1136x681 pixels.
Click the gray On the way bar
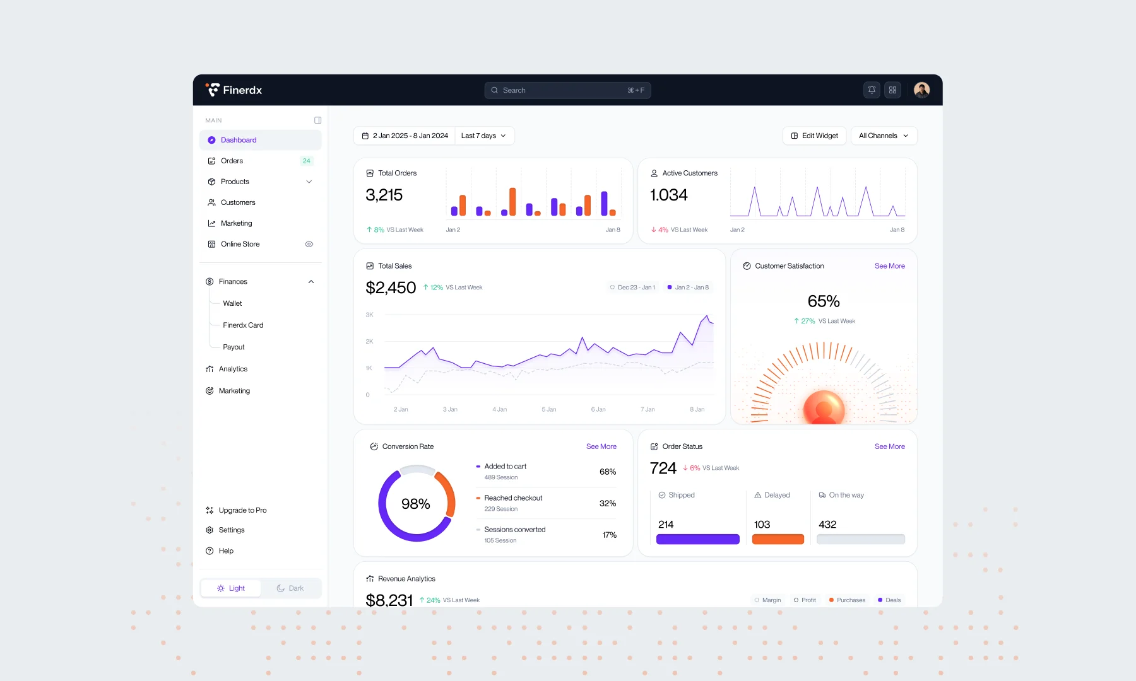point(860,539)
